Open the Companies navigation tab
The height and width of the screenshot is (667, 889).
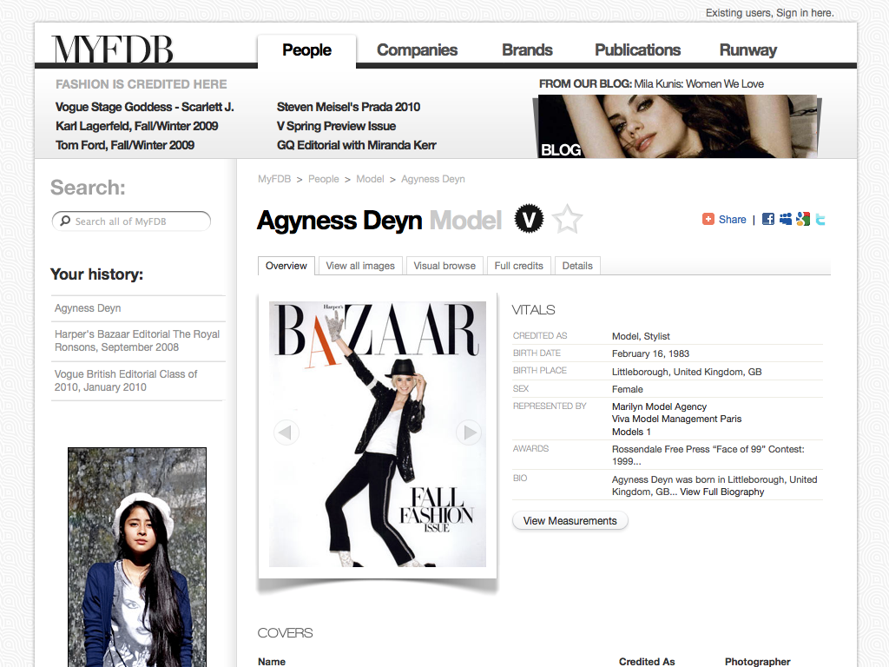[x=417, y=50]
